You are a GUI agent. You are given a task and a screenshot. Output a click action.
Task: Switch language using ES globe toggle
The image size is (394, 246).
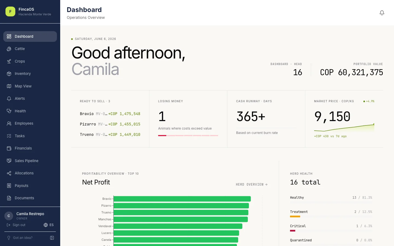[49, 225]
